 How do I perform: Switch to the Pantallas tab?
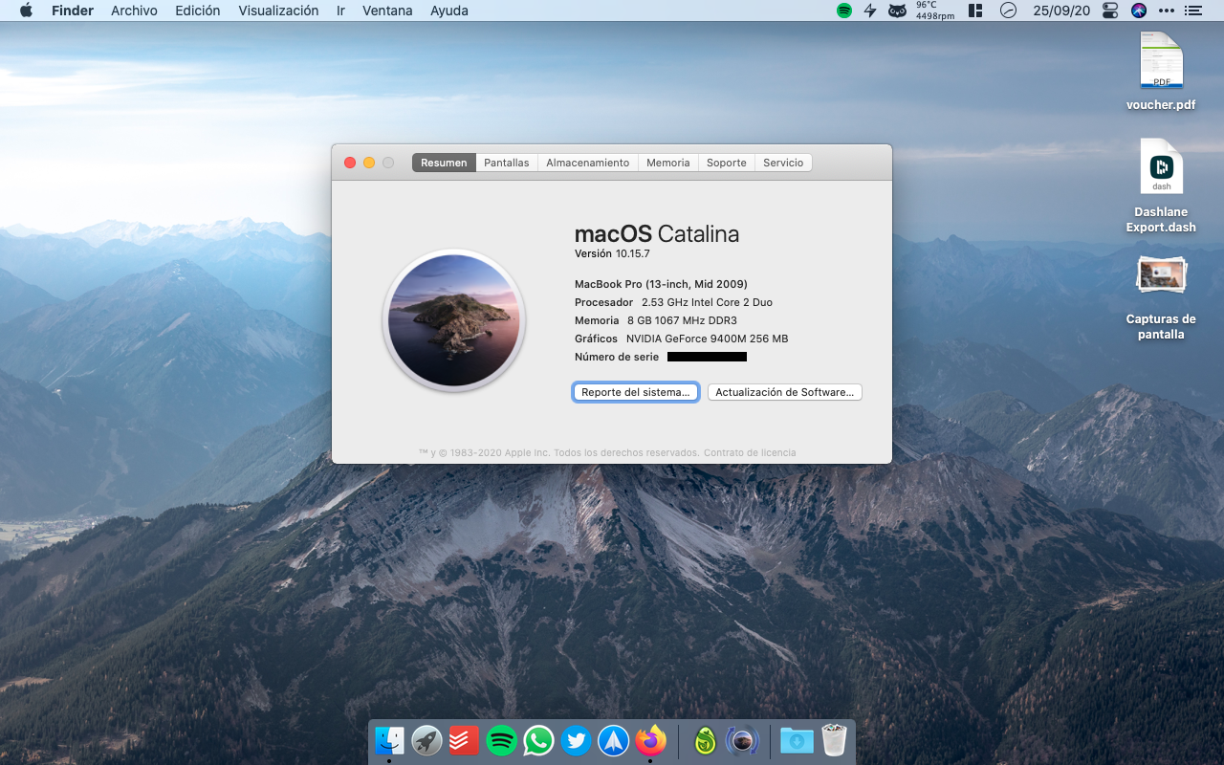507,163
